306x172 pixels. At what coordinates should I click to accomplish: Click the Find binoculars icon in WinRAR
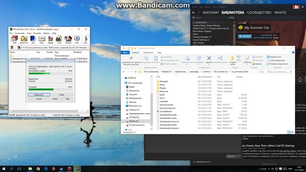[x=59, y=40]
